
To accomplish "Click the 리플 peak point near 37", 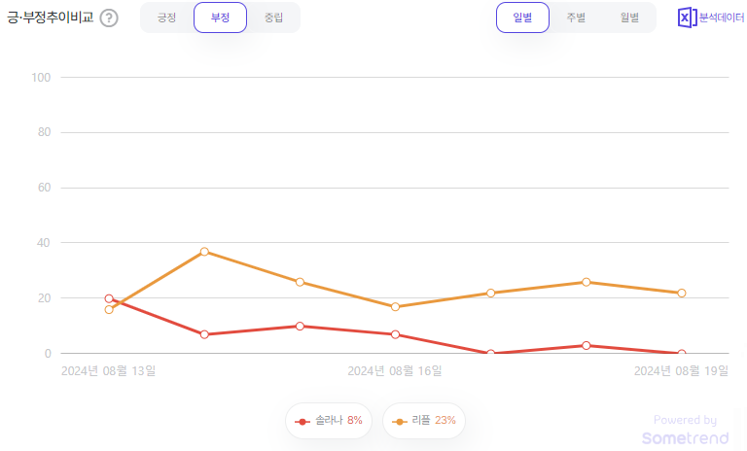I will (x=204, y=252).
